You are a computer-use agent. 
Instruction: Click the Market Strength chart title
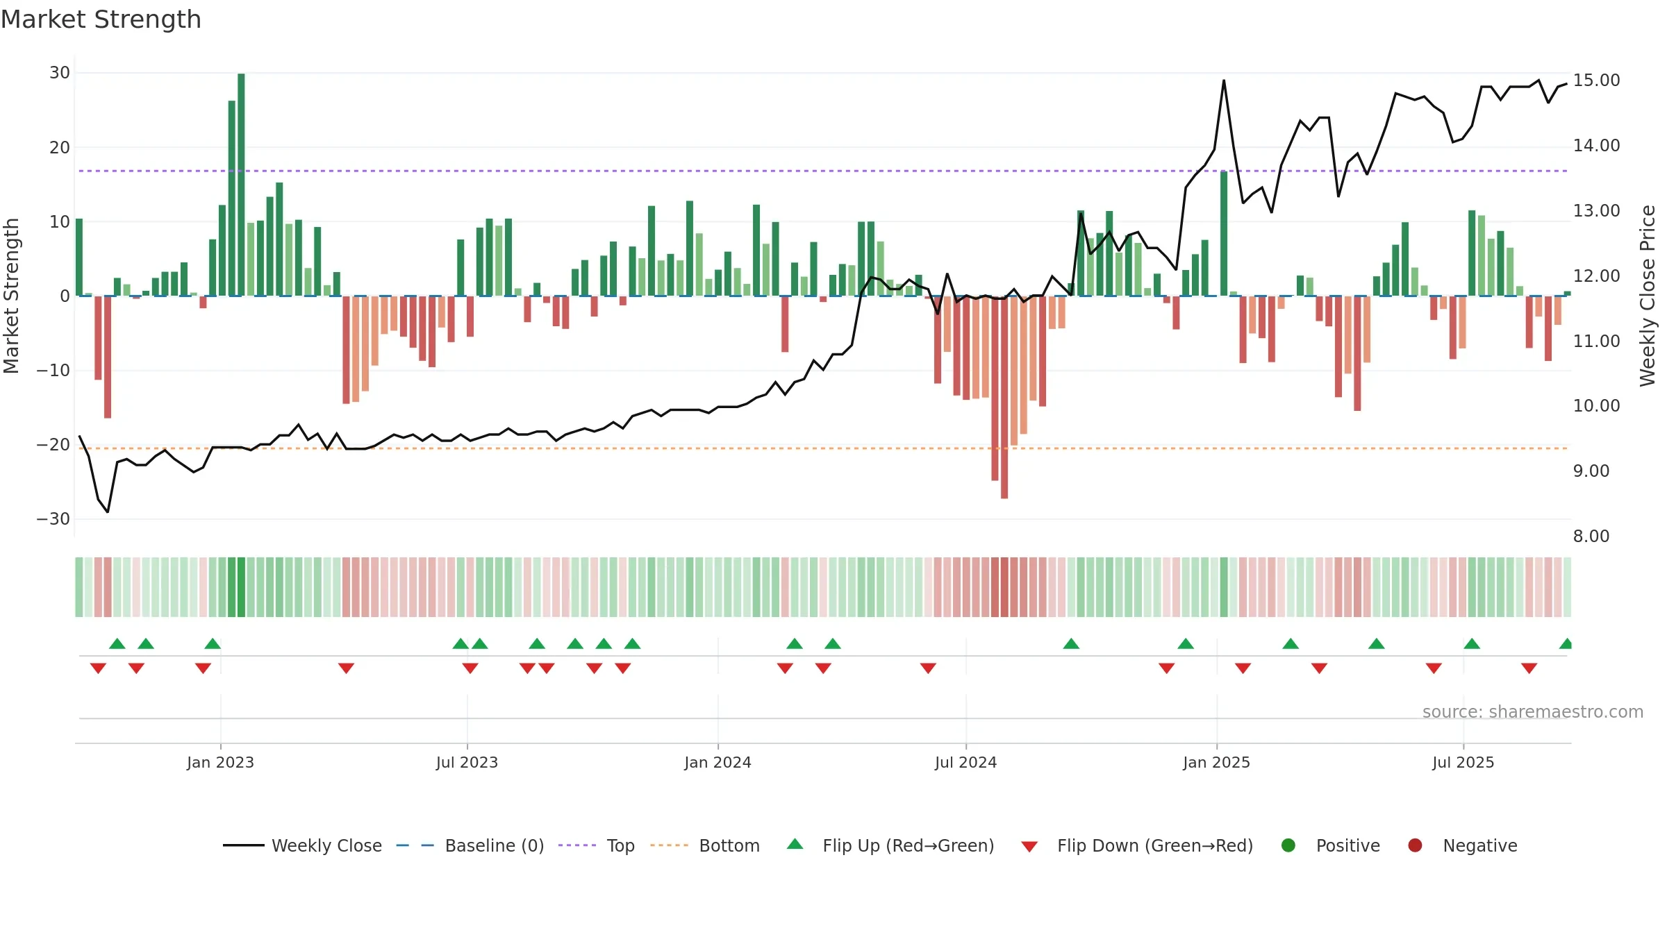(x=101, y=19)
